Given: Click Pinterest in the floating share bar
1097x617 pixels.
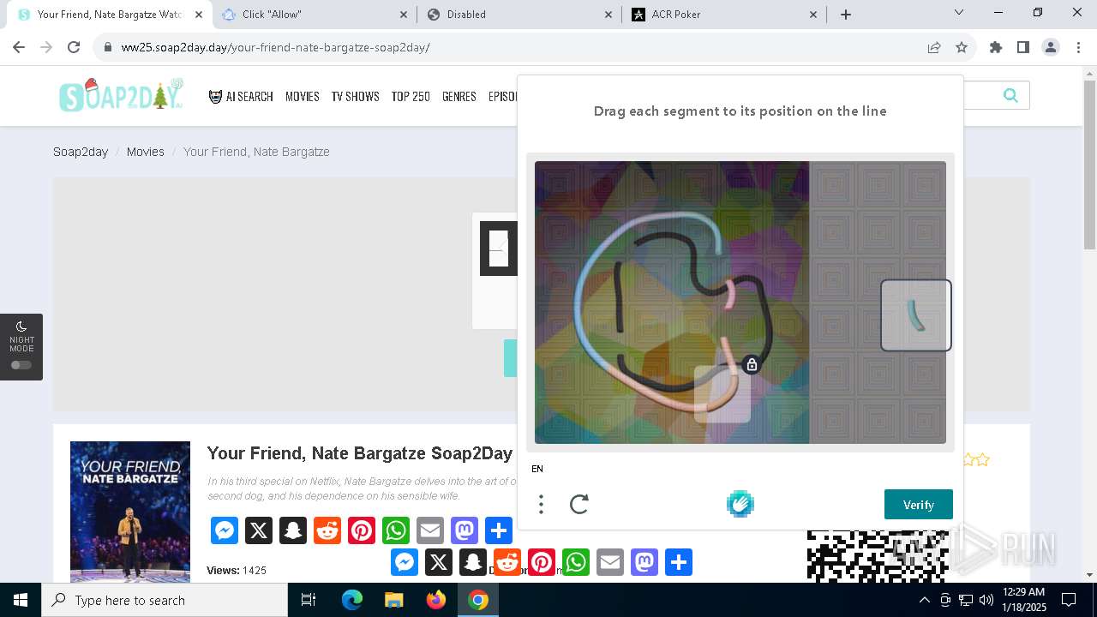Looking at the screenshot, I should [x=542, y=562].
